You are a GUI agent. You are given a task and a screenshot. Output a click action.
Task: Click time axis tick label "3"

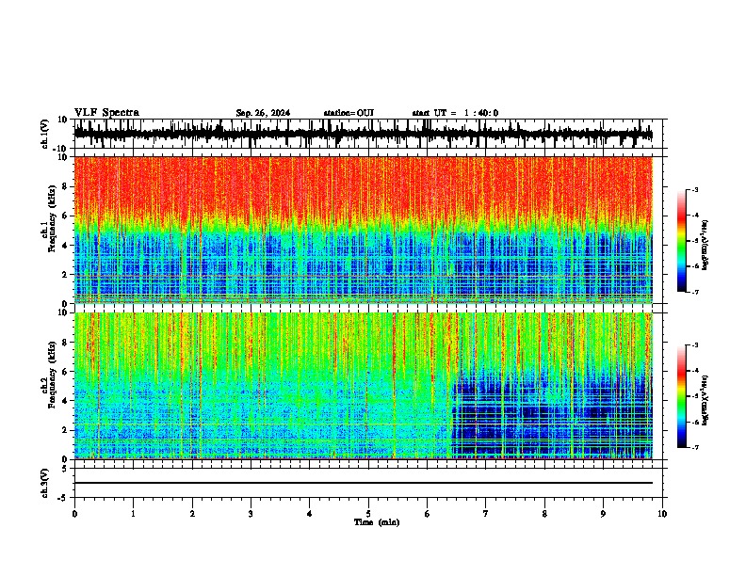point(251,514)
